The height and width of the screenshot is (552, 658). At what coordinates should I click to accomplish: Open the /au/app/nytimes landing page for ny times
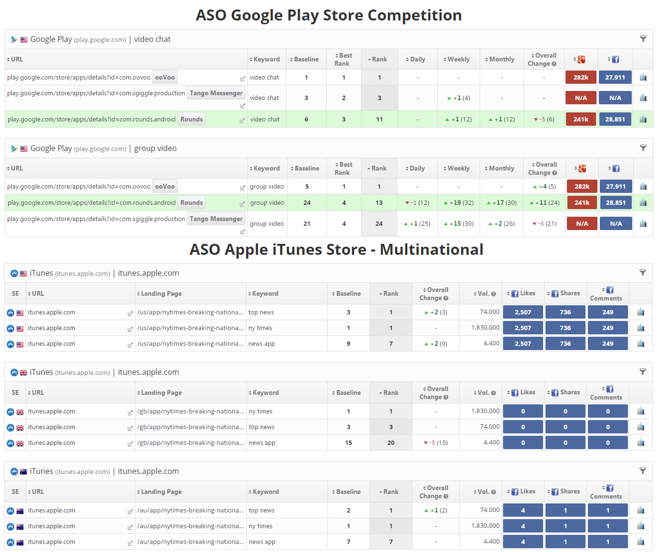pos(190,526)
